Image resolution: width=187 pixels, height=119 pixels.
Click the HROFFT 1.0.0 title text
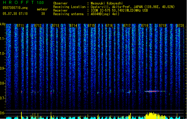point(23,2)
